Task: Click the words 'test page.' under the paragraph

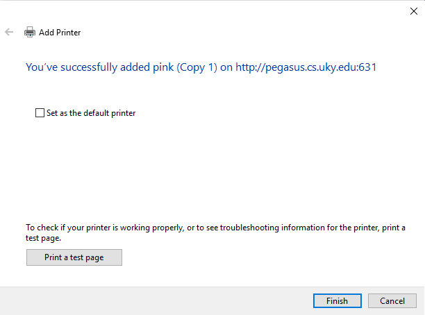Action: point(43,238)
